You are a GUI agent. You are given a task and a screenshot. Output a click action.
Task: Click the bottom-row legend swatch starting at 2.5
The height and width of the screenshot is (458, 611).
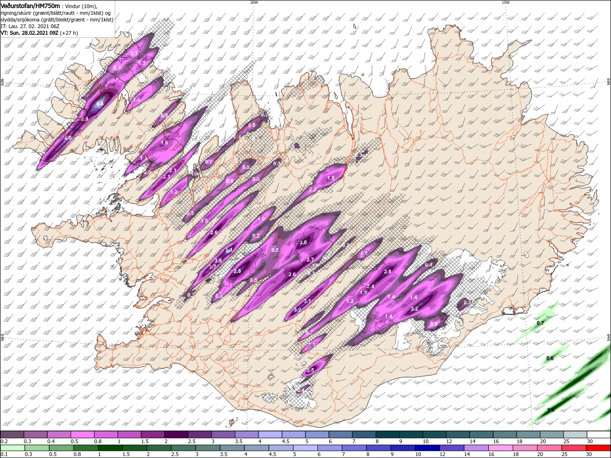pos(183,448)
